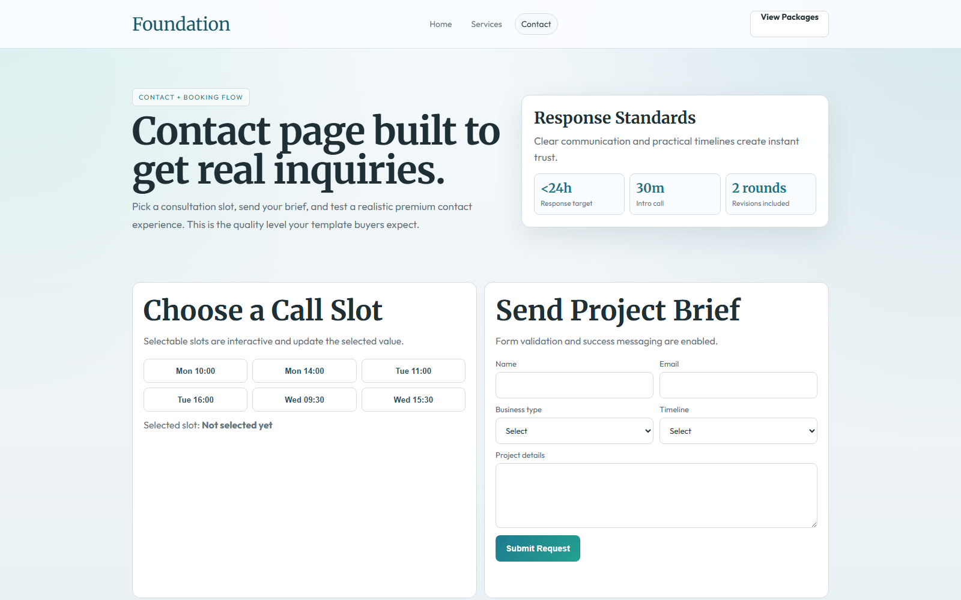
Task: Open the Timeline select menu
Action: pos(738,431)
